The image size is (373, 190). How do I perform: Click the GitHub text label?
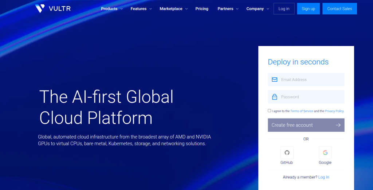(x=287, y=162)
